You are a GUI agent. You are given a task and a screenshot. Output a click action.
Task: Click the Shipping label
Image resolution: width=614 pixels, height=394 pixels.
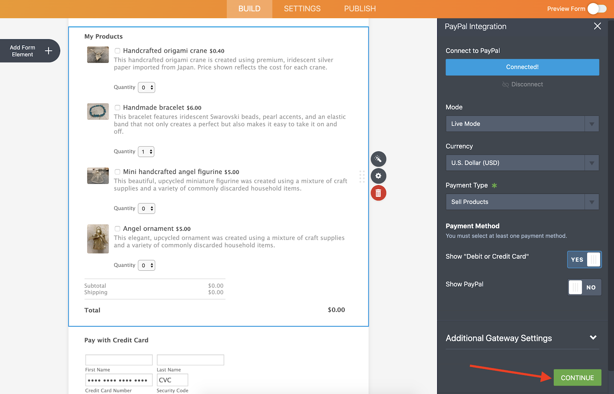click(96, 292)
